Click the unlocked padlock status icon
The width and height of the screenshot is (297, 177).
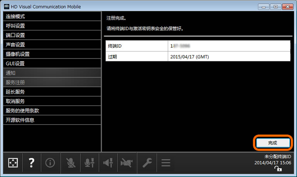click(278, 169)
